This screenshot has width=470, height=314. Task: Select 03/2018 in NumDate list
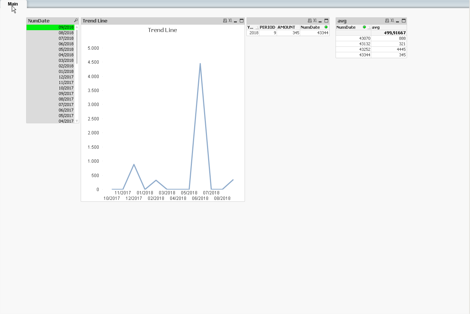point(50,60)
